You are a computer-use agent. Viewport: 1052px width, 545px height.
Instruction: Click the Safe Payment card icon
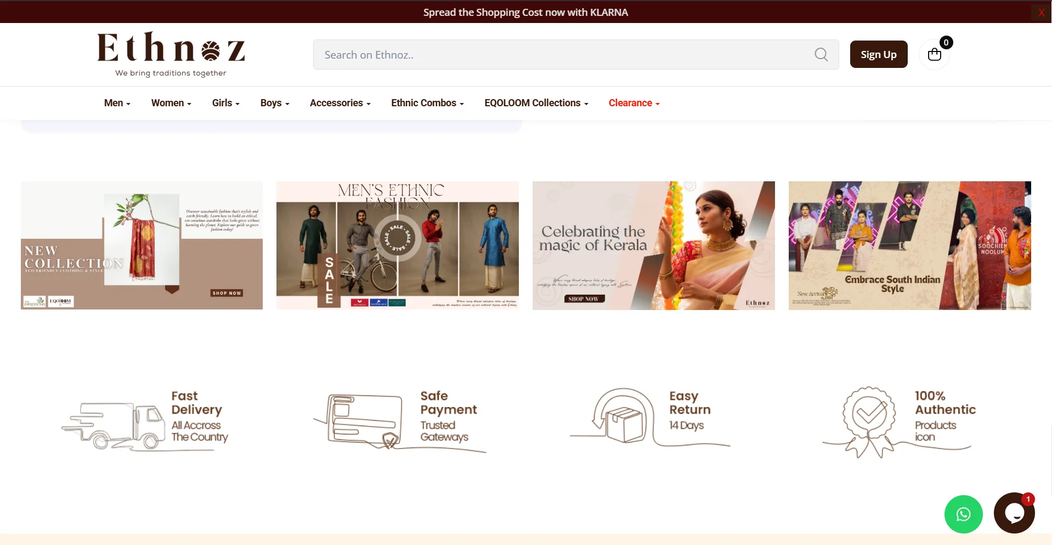pos(364,420)
